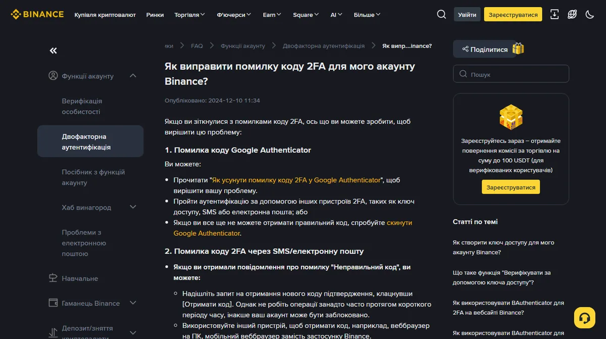
Task: Click Хаб винагород sidebar label
Action: point(86,207)
